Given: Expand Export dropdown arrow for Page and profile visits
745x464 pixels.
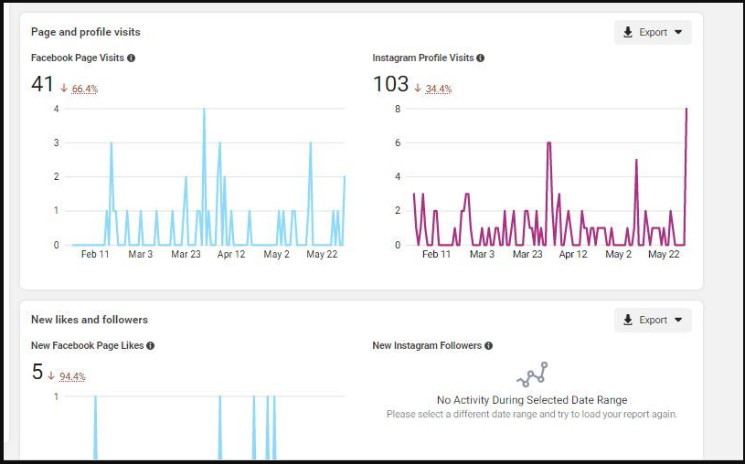Looking at the screenshot, I should coord(678,32).
